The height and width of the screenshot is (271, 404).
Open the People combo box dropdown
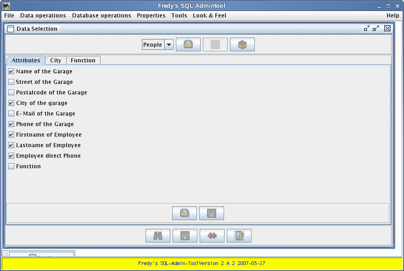[x=168, y=44]
